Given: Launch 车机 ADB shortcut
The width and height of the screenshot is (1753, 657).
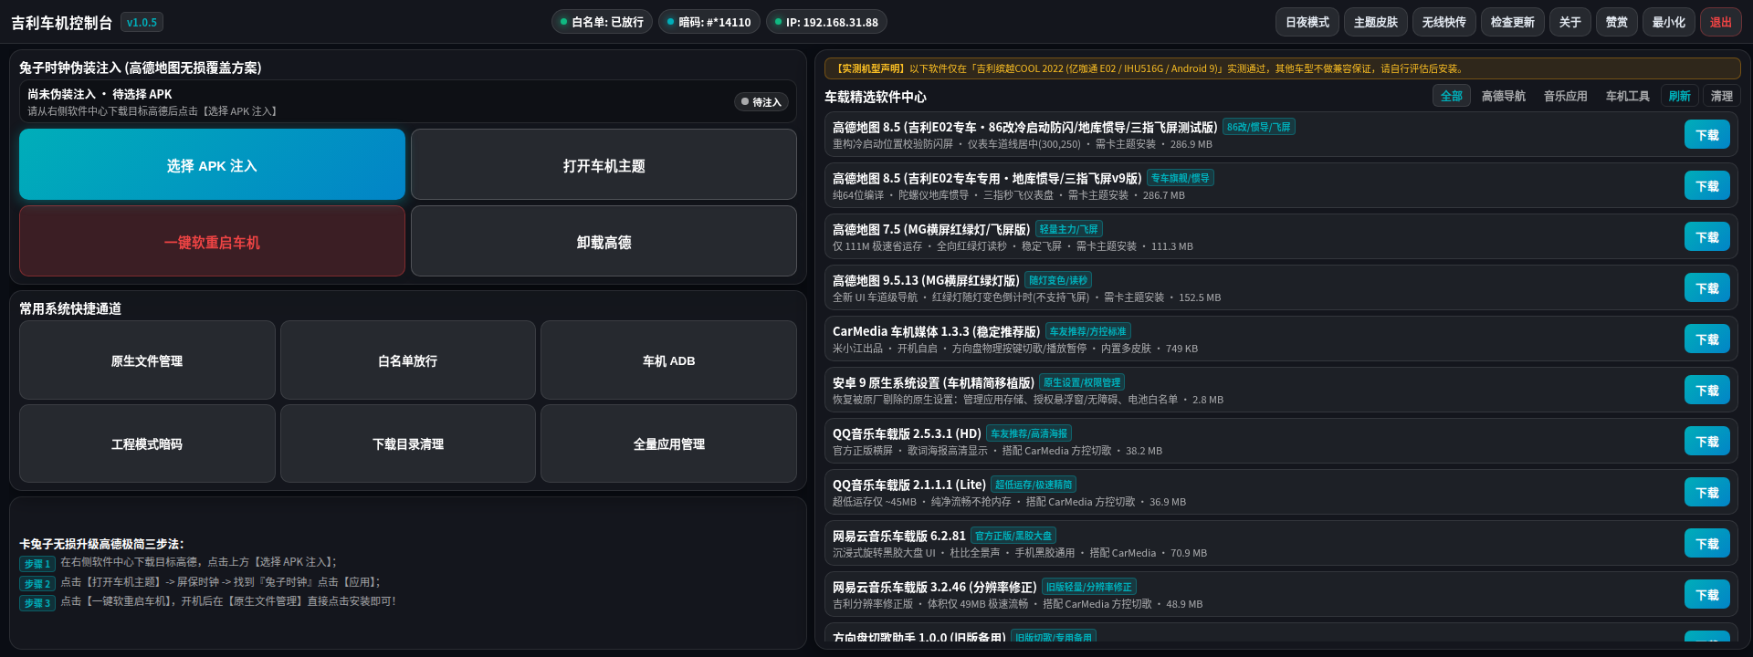Looking at the screenshot, I should click(668, 360).
